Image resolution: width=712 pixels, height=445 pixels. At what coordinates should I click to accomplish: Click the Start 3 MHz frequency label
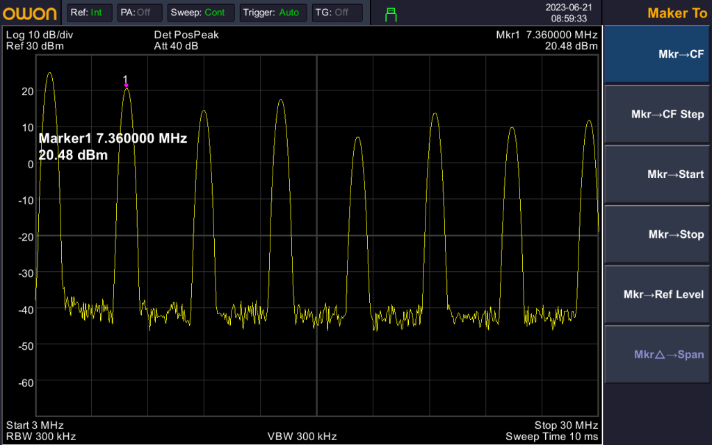35,425
